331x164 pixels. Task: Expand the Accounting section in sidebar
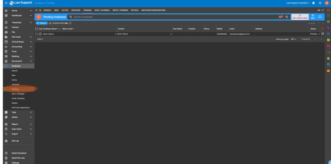pyautogui.click(x=18, y=47)
